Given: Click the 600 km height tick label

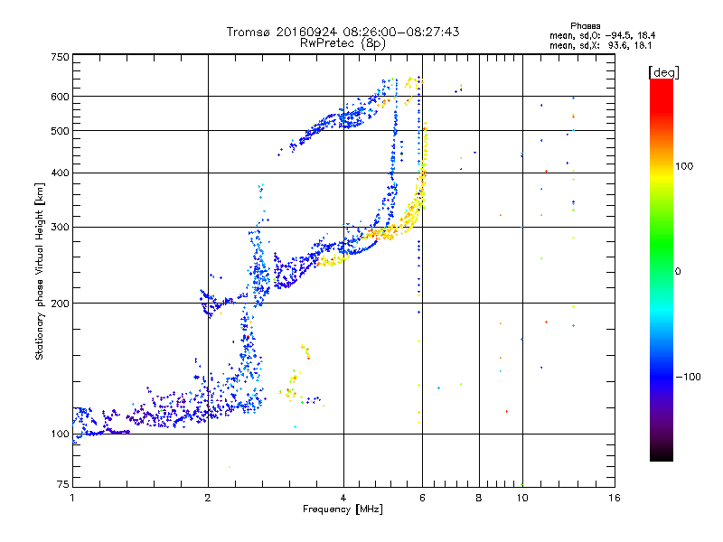Looking at the screenshot, I should click(60, 97).
